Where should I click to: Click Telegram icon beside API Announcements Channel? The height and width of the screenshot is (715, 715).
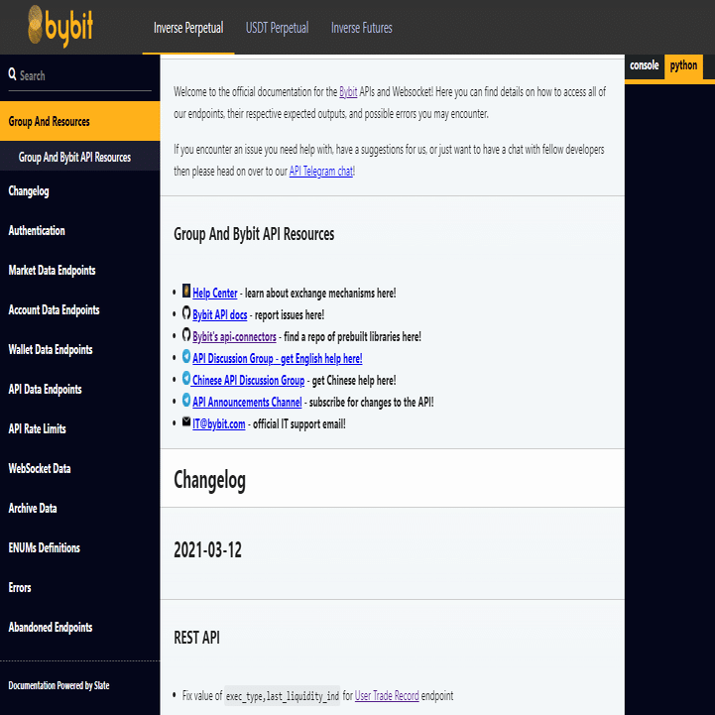pyautogui.click(x=186, y=400)
